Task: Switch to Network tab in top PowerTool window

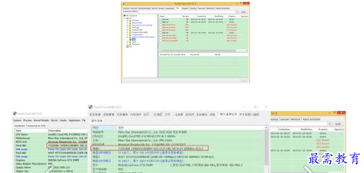Action: [211, 8]
